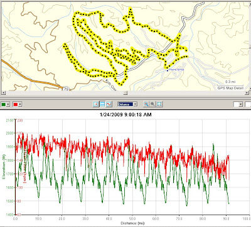The height and width of the screenshot is (227, 251).
Task: Open the Distance axis dropdown
Action: [x=127, y=104]
